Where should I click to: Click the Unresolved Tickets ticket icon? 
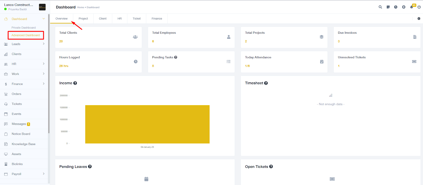click(x=414, y=61)
